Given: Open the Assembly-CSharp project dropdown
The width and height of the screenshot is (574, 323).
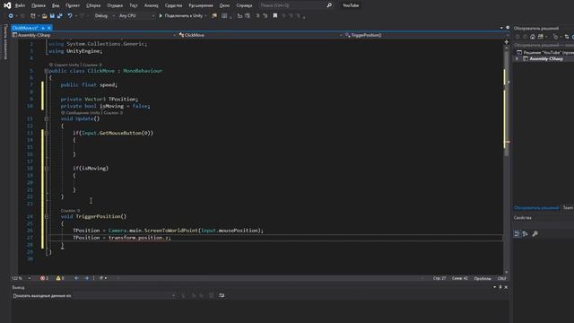Looking at the screenshot, I should pos(94,35).
